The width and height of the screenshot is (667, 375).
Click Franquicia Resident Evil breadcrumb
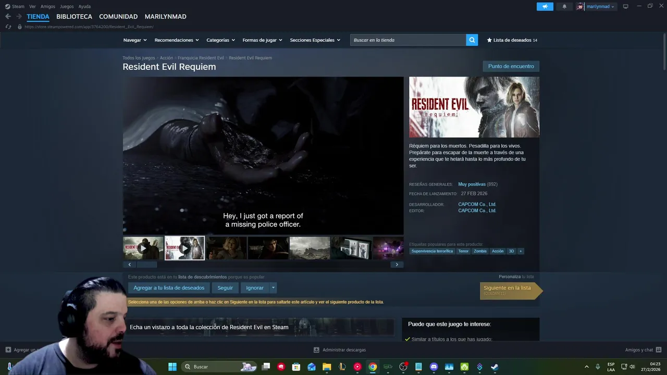click(x=201, y=58)
